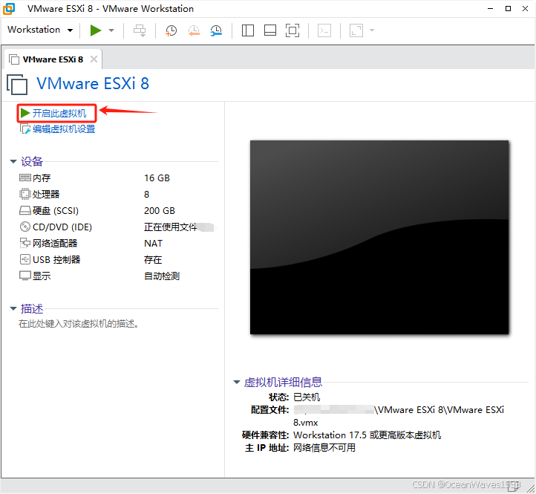Click the 已关机 status text
The height and width of the screenshot is (494, 536).
307,397
